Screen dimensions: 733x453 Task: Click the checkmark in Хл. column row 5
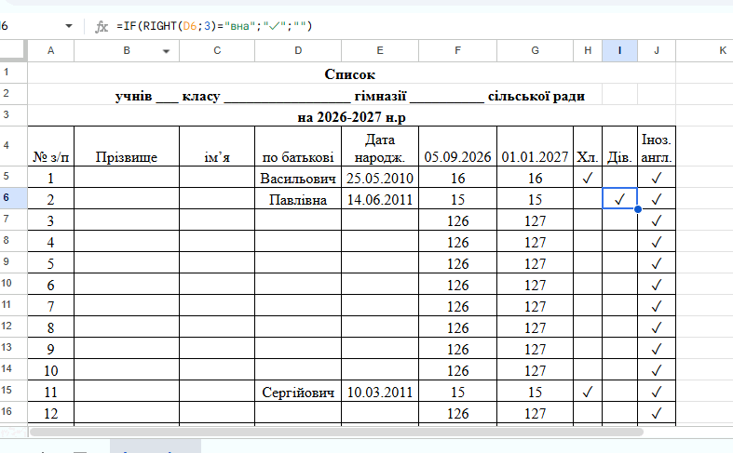click(588, 178)
